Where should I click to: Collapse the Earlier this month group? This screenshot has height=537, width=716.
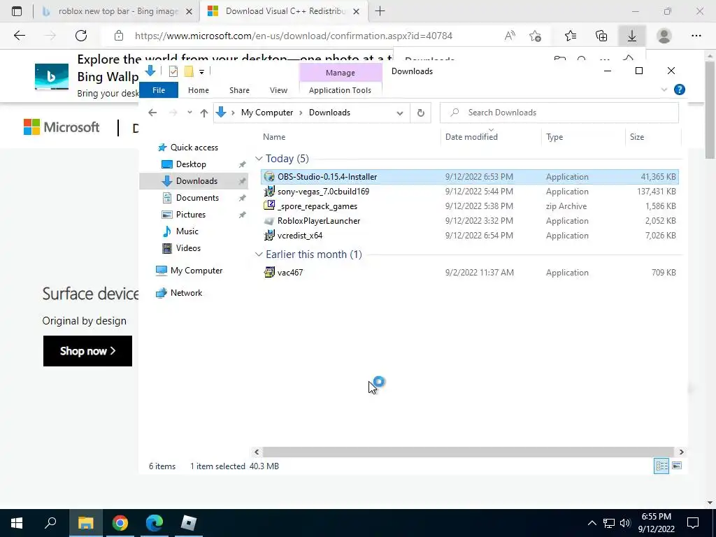pos(259,255)
